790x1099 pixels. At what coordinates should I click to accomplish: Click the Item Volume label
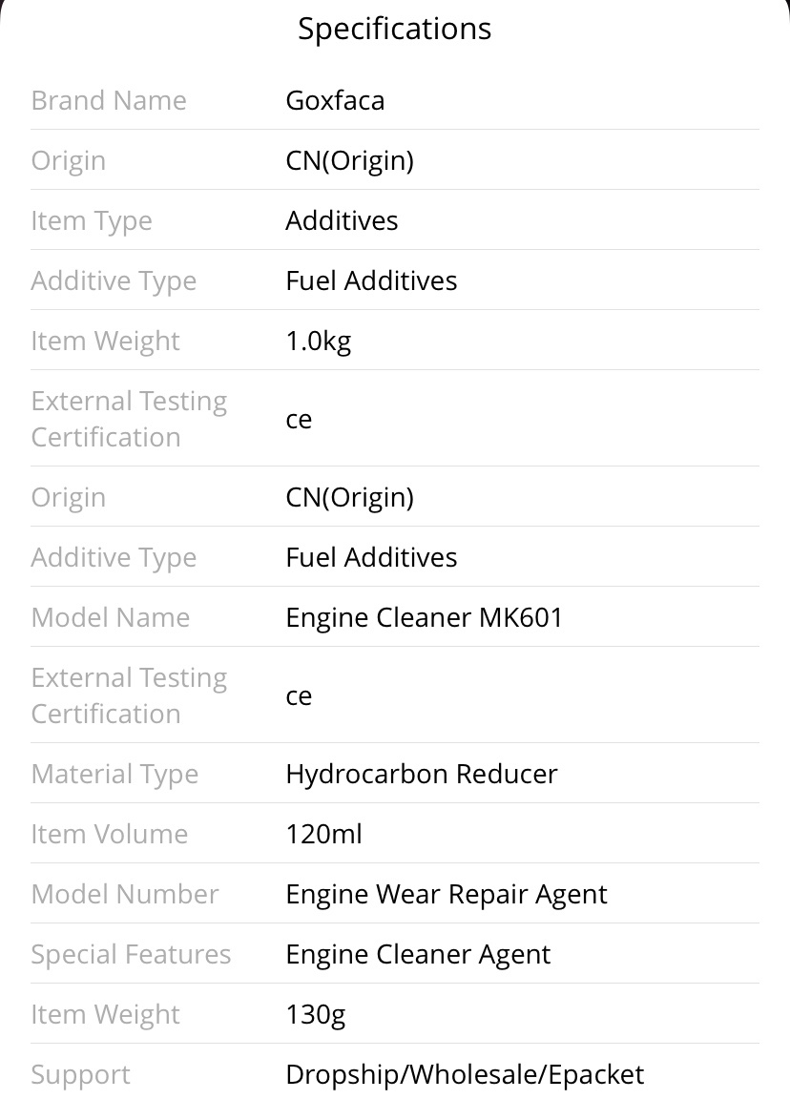click(x=110, y=834)
